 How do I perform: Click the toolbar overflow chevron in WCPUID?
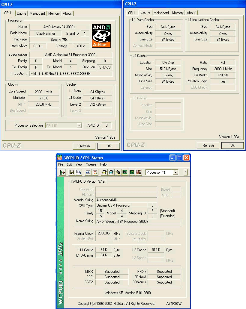coord(186,172)
